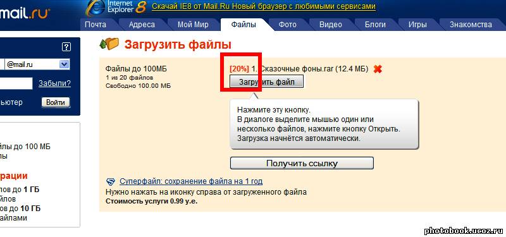506x237 pixels.
Task: Open the Адреса tab
Action: tap(142, 25)
